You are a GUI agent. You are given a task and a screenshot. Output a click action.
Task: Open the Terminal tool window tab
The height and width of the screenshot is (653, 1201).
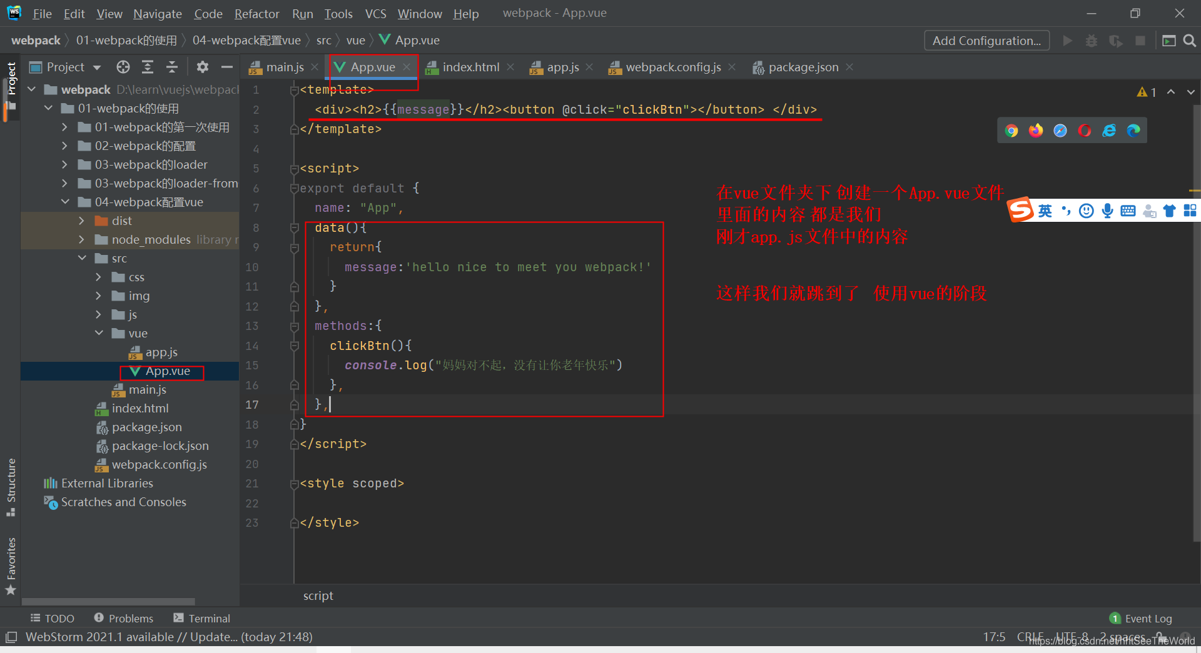tap(202, 618)
